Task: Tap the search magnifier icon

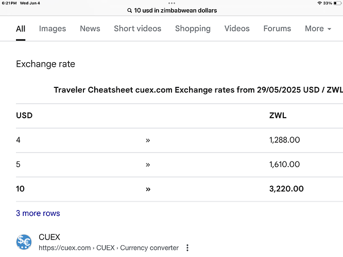Action: click(x=129, y=10)
